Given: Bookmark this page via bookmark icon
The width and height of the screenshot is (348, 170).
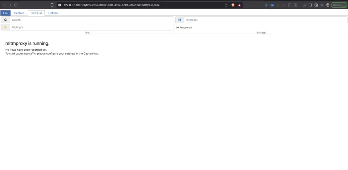Looking at the screenshot, I should (52, 5).
